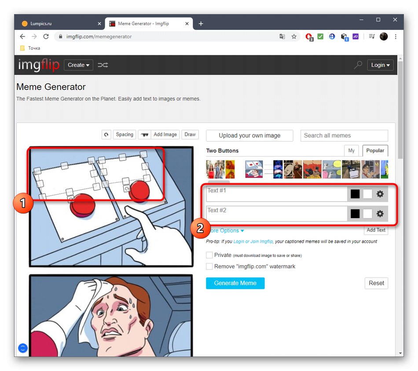Screen dimensions: 418x371
Task: Click the blue globe extension icon
Action: [332, 36]
